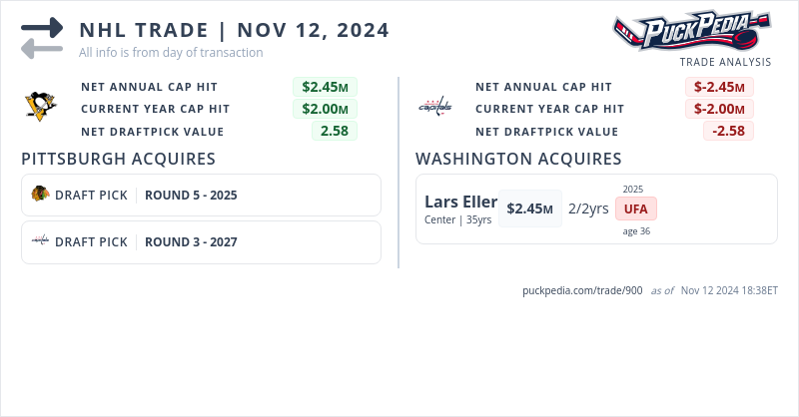799x417 pixels.
Task: Click the PuckPedia logo
Action: (x=691, y=32)
